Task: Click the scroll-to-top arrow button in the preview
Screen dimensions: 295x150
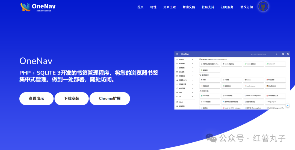Action: point(287,106)
